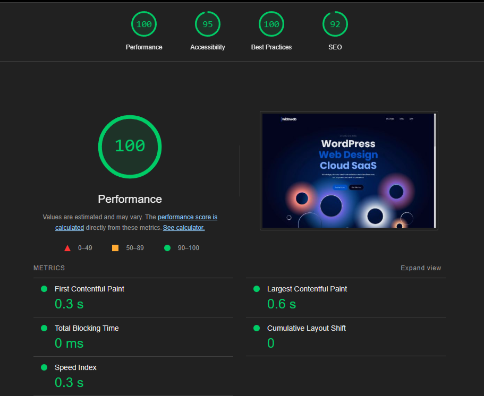Select the First Contentful Paint metric label
The width and height of the screenshot is (484, 396).
point(89,289)
